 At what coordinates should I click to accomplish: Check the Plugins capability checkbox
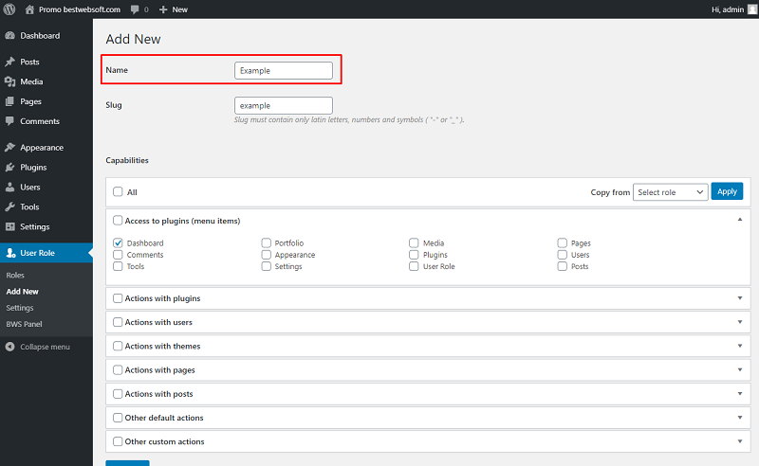pos(414,254)
